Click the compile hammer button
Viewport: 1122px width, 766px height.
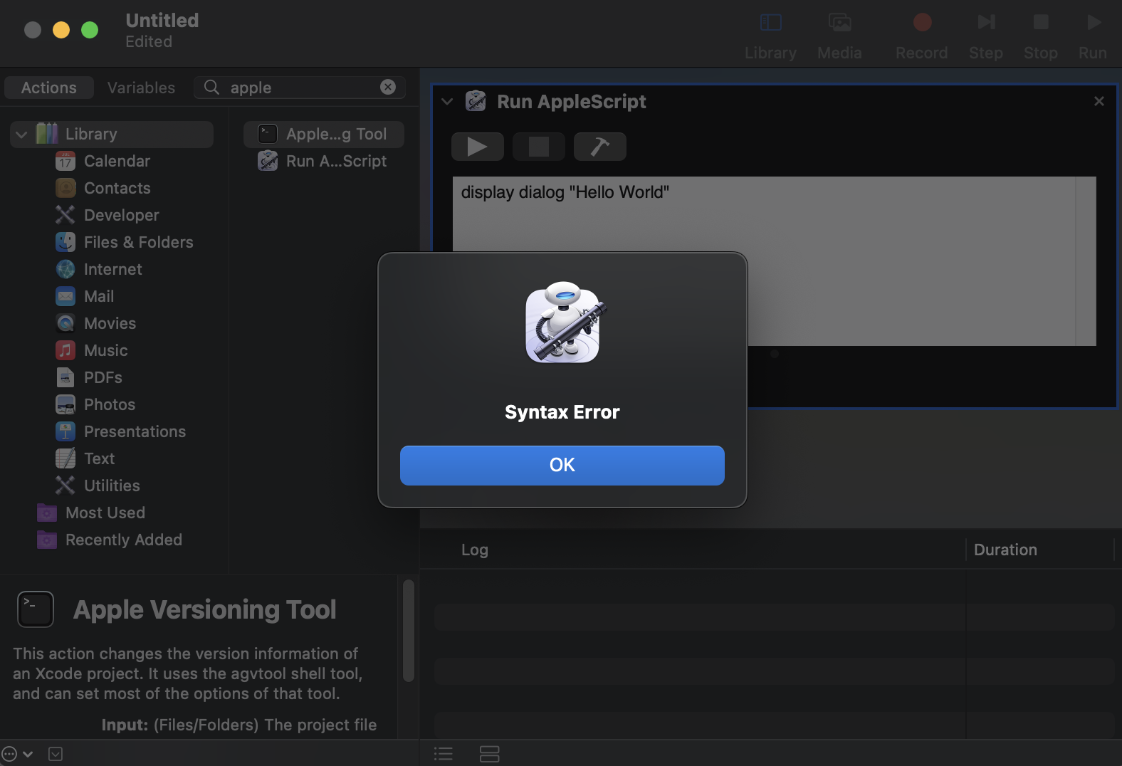click(x=600, y=147)
